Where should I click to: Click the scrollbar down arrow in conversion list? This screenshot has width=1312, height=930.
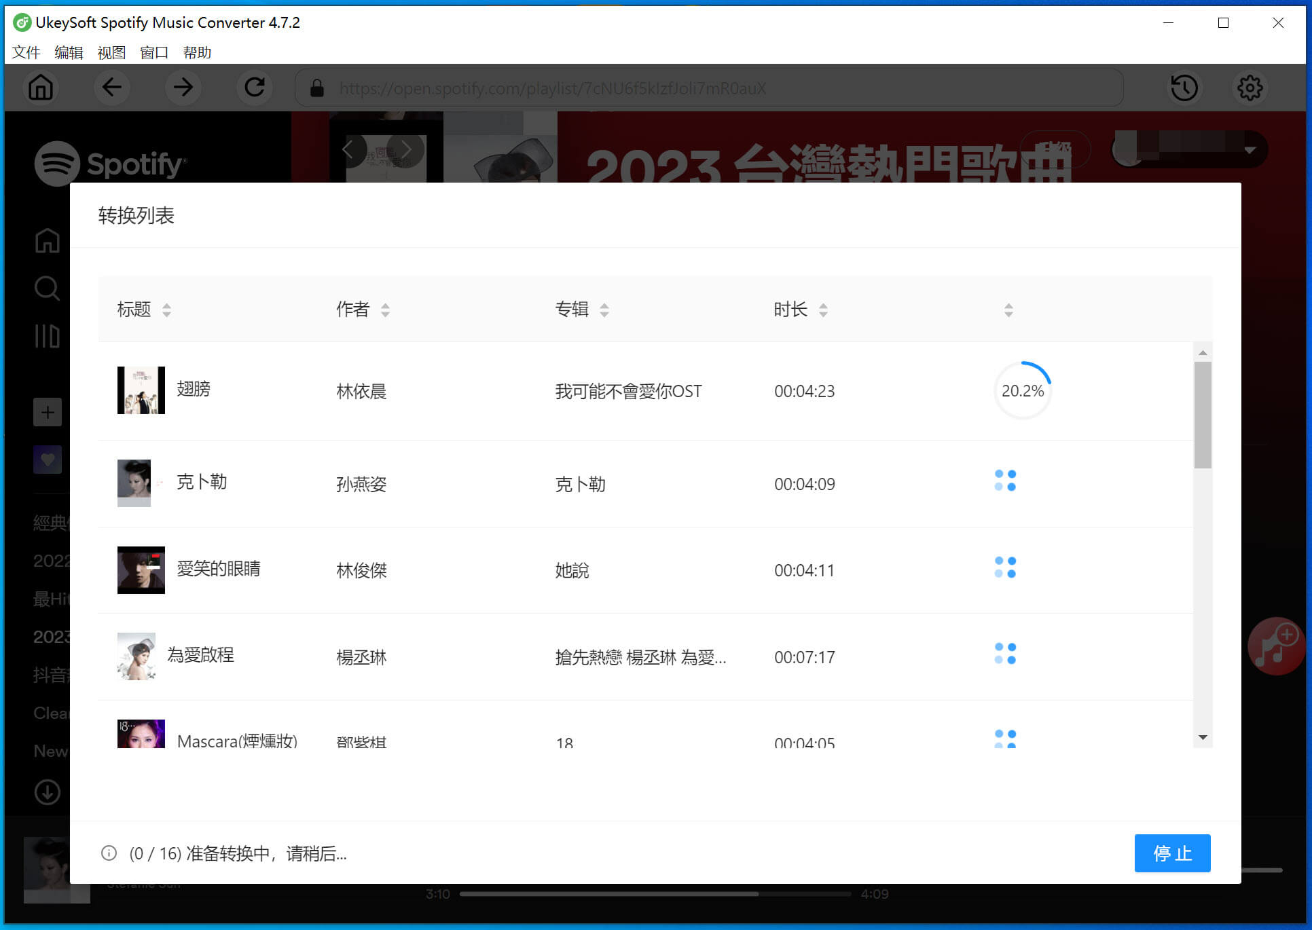coord(1203,737)
